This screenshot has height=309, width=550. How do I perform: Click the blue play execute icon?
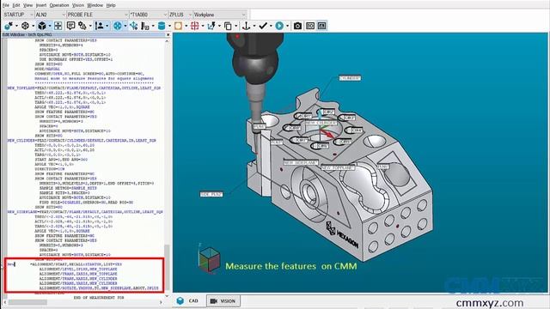(x=279, y=26)
